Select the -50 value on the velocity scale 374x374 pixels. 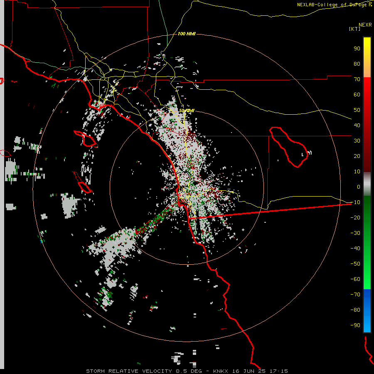coord(355,264)
